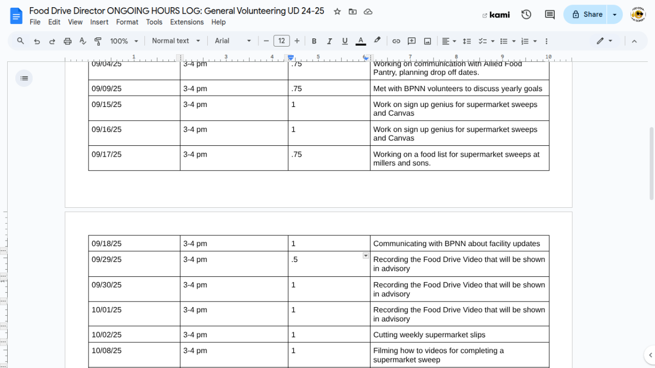Open the Extensions menu
The height and width of the screenshot is (368, 655).
[x=187, y=22]
